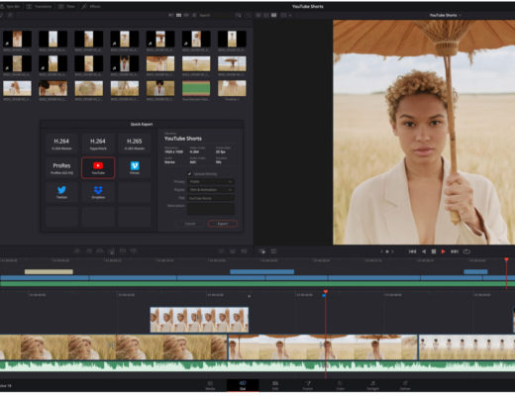Switch to the Fusion page
Screen dimensions: 515x396
tap(308, 385)
